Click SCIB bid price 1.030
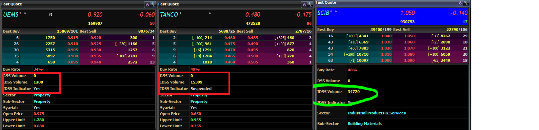539x130 pixels. [386, 42]
